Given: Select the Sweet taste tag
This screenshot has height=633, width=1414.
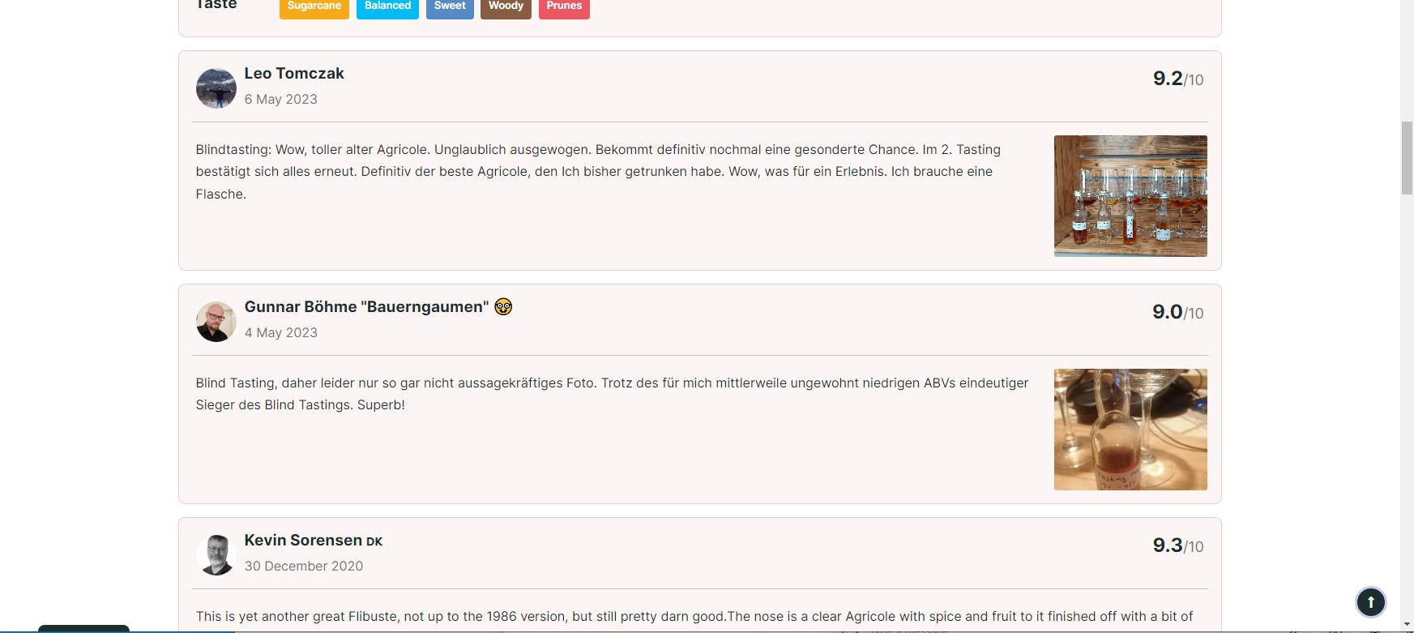Looking at the screenshot, I should (x=450, y=6).
